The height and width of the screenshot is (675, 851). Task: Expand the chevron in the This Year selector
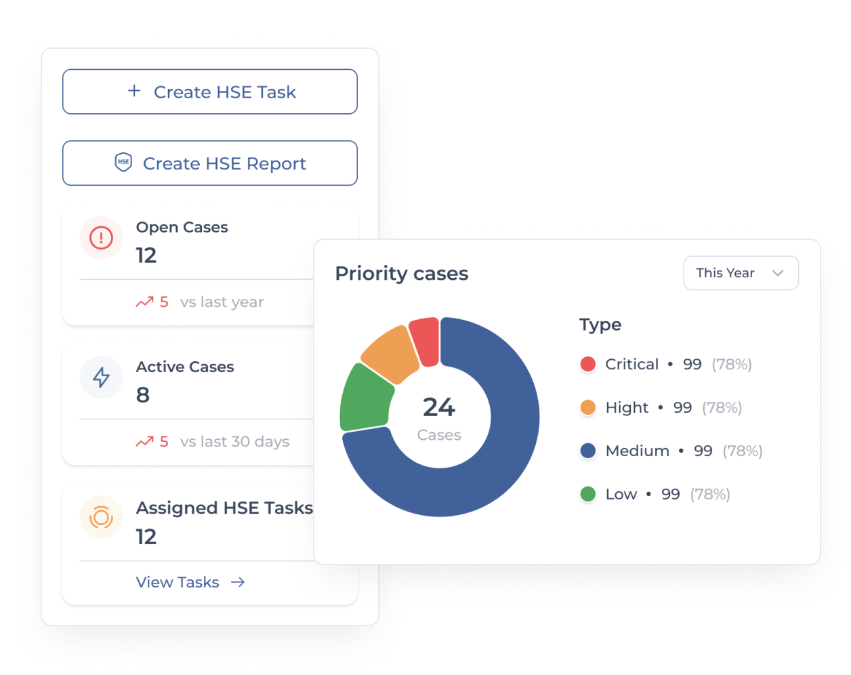point(778,273)
